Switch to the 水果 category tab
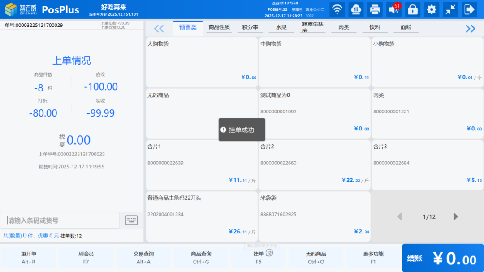Viewport: 484px width, 272px height. pos(281,27)
